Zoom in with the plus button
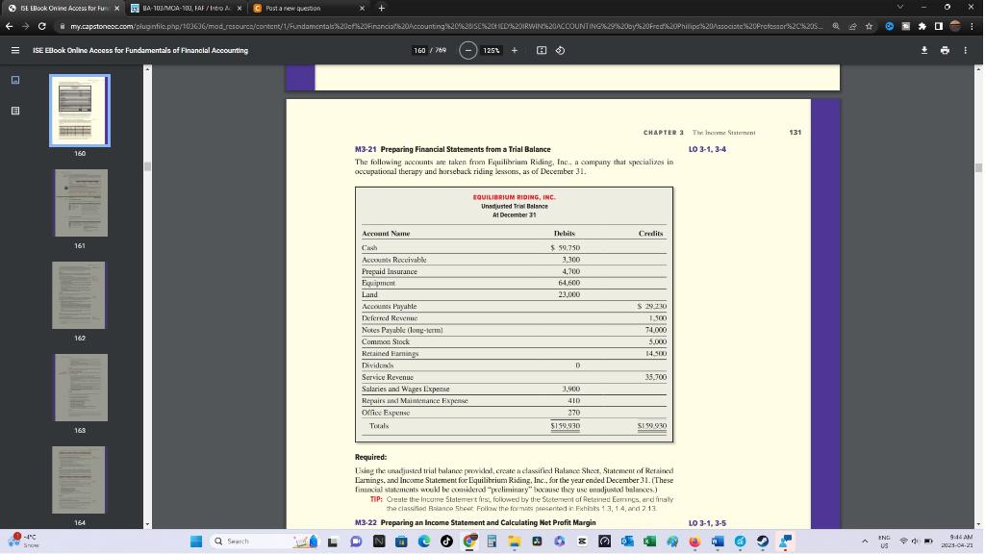The width and height of the screenshot is (985, 554). tap(515, 50)
